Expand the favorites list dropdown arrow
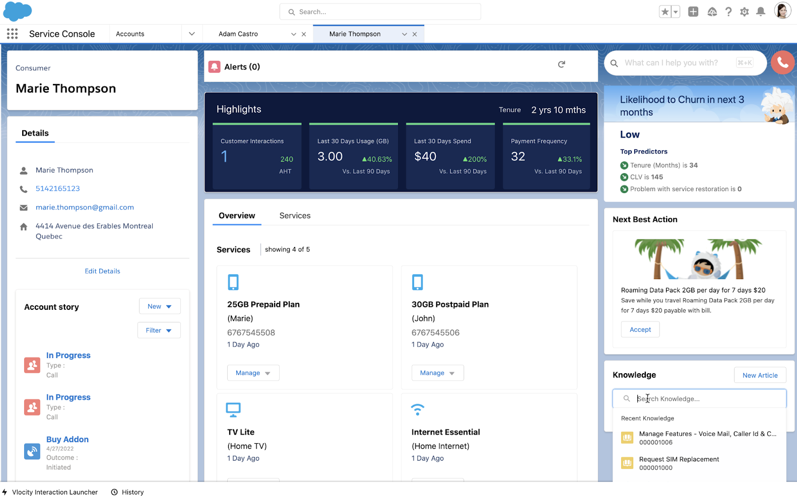 pos(676,12)
